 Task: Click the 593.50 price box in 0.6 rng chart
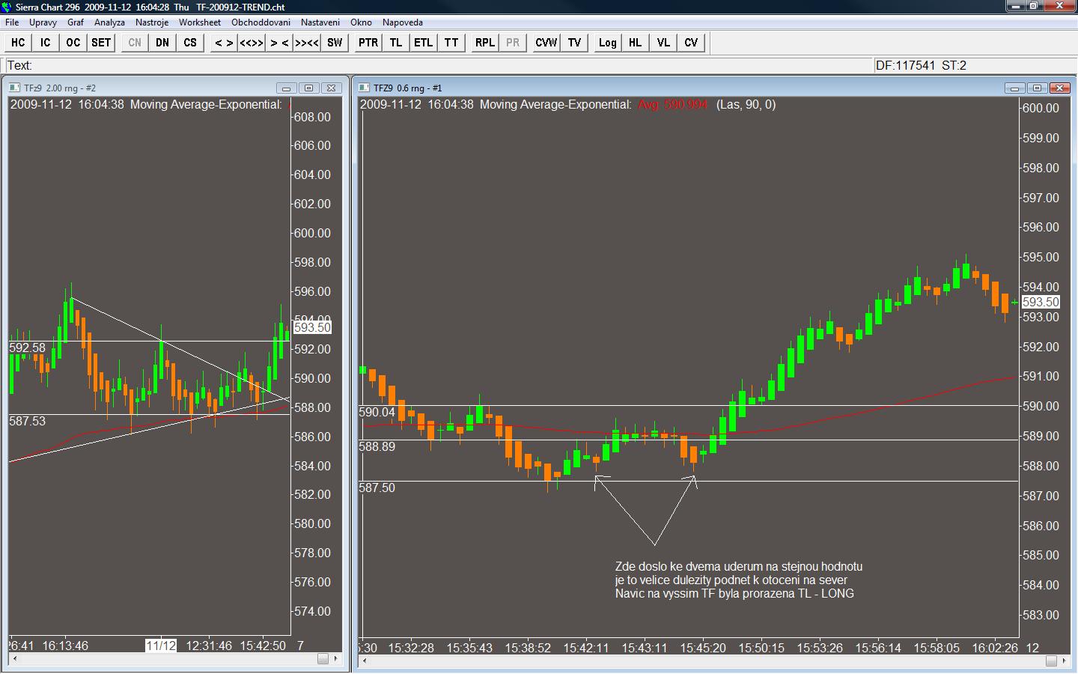tap(1041, 302)
